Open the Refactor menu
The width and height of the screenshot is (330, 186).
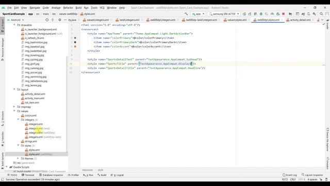[68, 8]
